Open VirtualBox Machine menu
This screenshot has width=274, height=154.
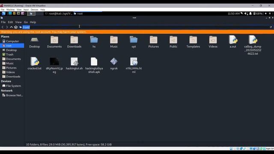click(x=10, y=9)
